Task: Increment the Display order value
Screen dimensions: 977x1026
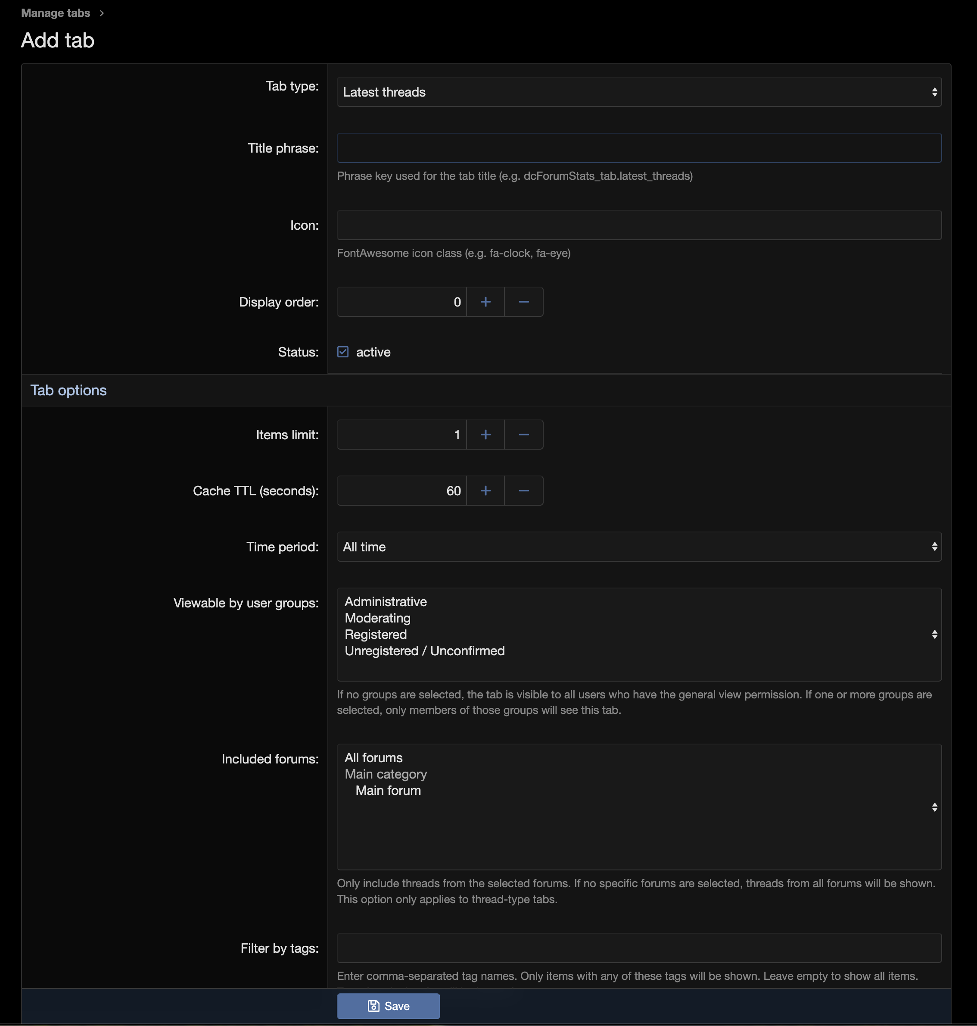Action: (485, 302)
